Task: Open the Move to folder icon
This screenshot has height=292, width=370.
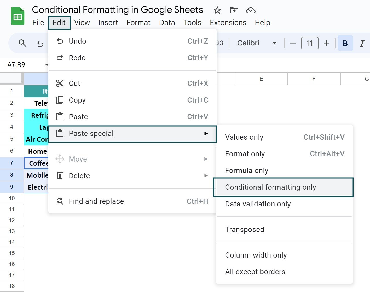Action: pyautogui.click(x=234, y=10)
